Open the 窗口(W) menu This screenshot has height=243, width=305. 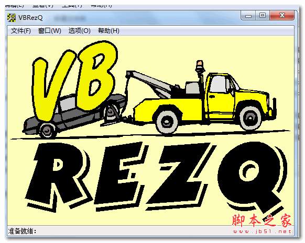[50, 31]
